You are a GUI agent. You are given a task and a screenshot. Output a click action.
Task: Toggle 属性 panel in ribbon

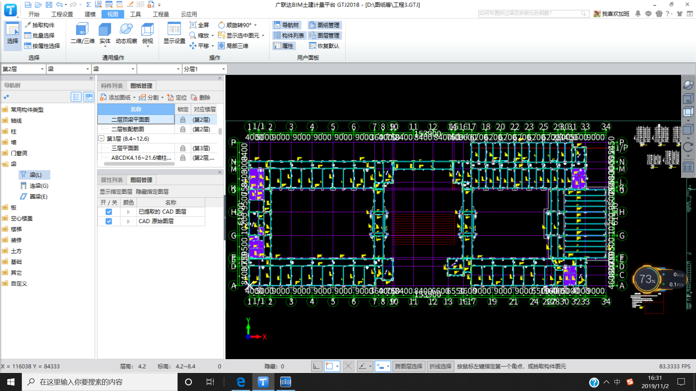tap(284, 46)
